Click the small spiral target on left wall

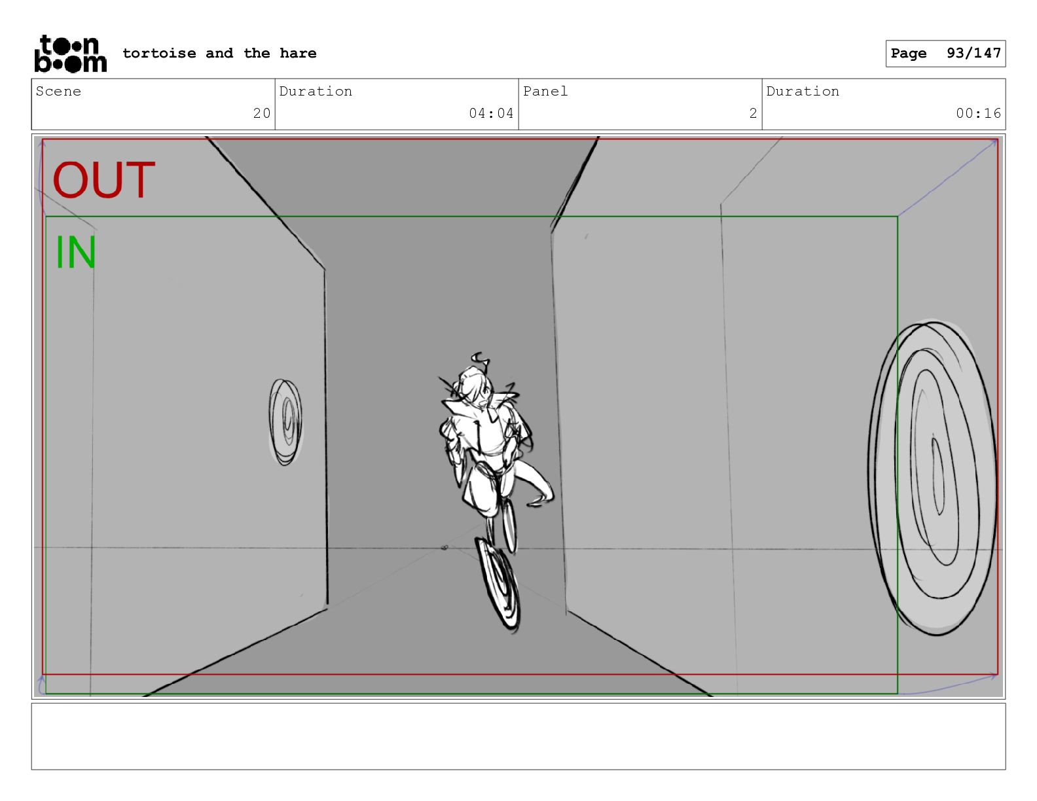tap(285, 422)
